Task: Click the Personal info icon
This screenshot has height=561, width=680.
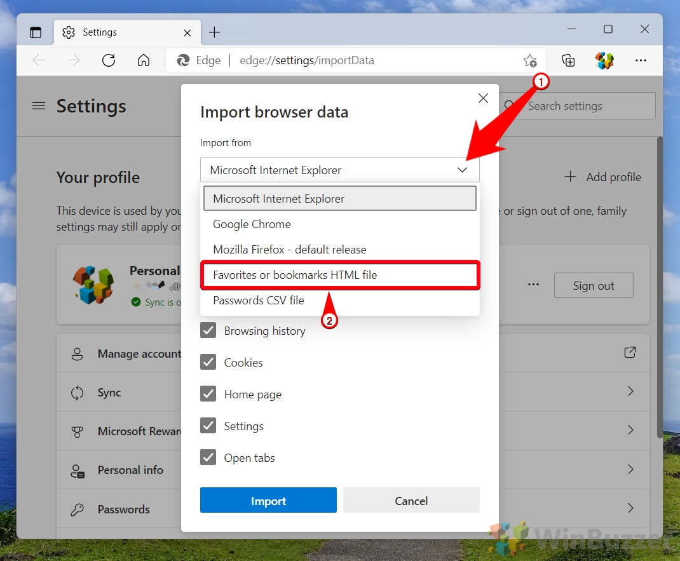Action: [x=78, y=471]
